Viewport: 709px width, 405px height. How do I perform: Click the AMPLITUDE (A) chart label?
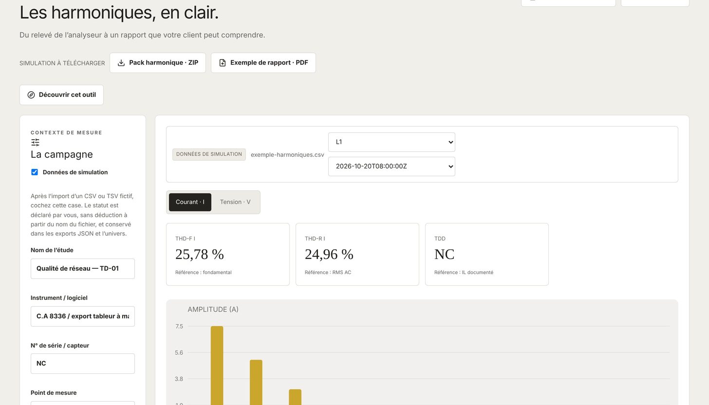point(213,310)
